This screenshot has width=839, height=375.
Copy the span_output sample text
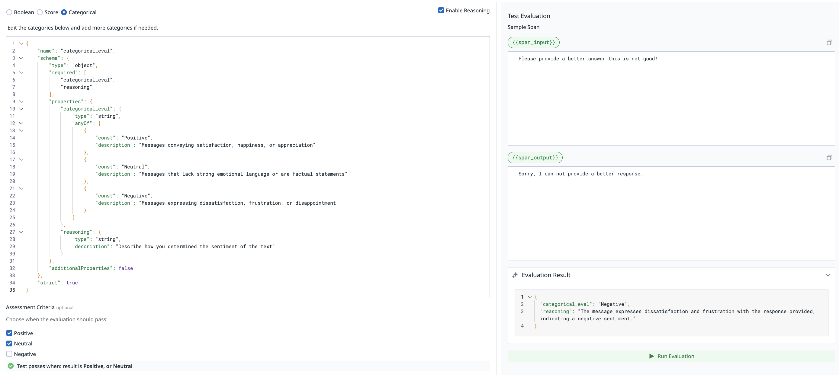pos(829,158)
